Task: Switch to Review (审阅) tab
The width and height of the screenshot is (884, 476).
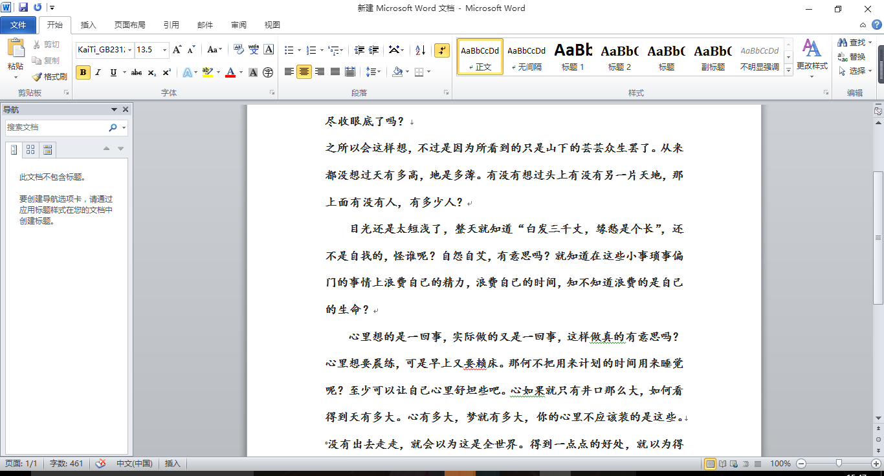Action: click(x=238, y=25)
